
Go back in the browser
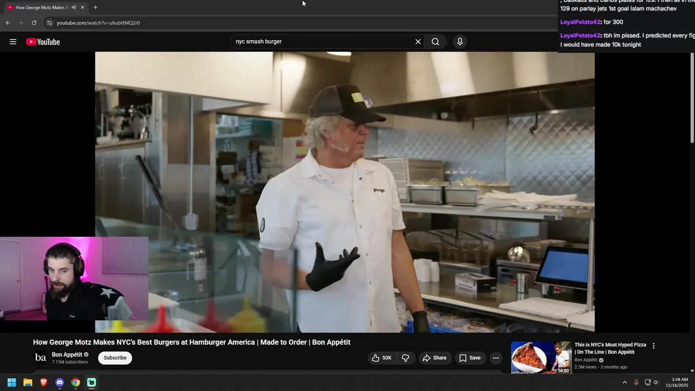pyautogui.click(x=8, y=23)
